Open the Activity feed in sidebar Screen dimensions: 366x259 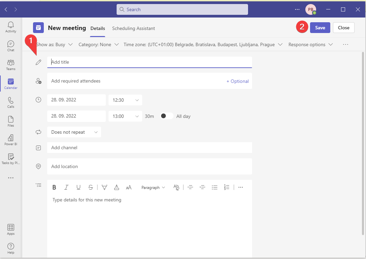tap(11, 27)
